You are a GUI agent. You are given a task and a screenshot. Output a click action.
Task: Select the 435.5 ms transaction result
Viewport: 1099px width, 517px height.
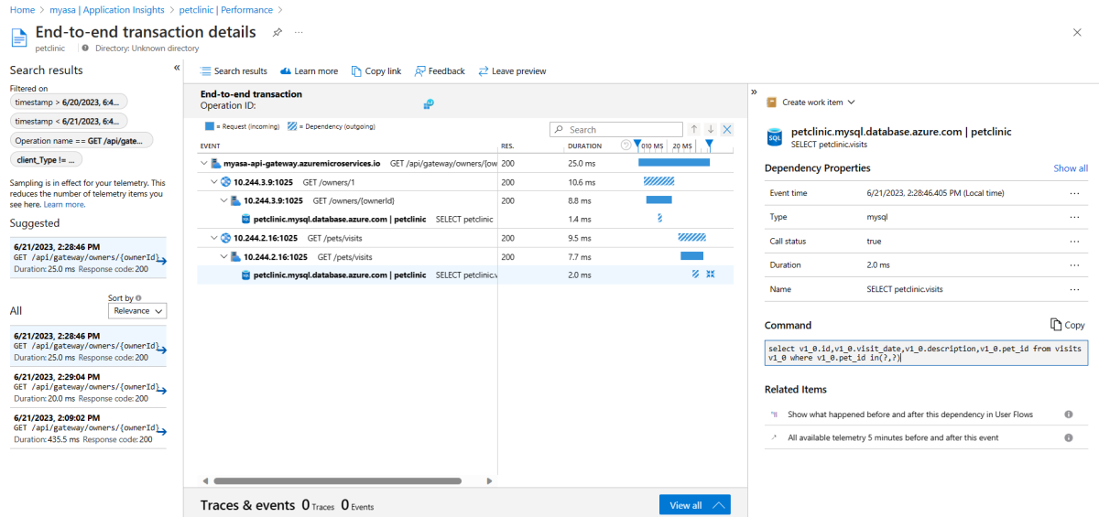click(x=87, y=428)
